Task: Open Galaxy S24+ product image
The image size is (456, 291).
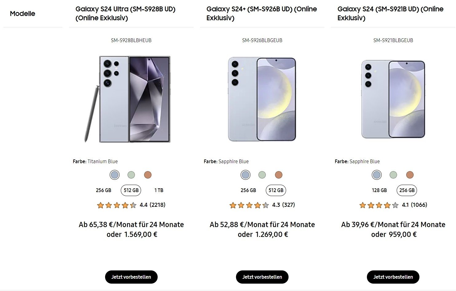Action: click(x=262, y=99)
